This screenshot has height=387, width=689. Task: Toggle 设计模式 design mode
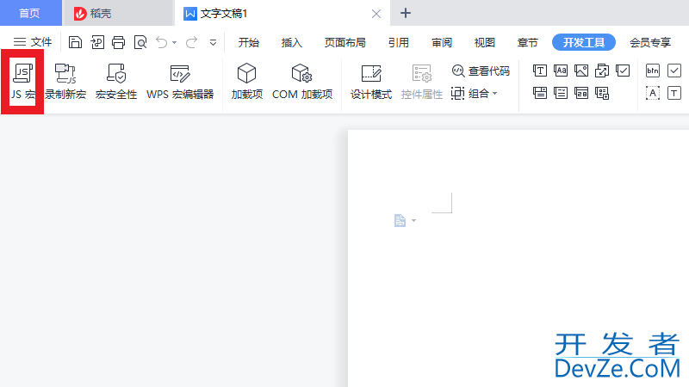click(371, 82)
